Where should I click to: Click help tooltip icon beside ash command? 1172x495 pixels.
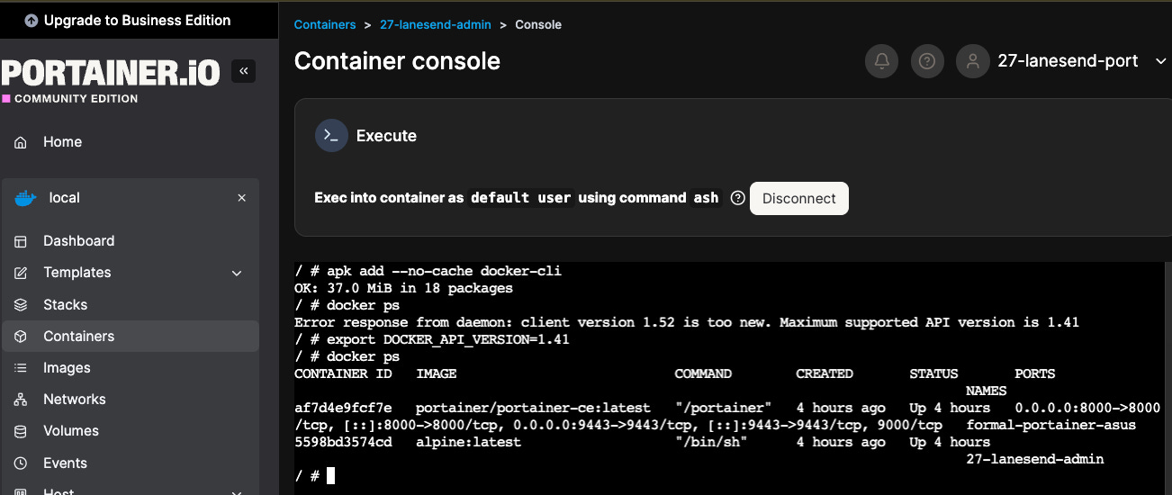[737, 198]
